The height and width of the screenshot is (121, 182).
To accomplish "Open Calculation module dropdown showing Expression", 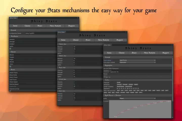I will (x=138, y=62).
